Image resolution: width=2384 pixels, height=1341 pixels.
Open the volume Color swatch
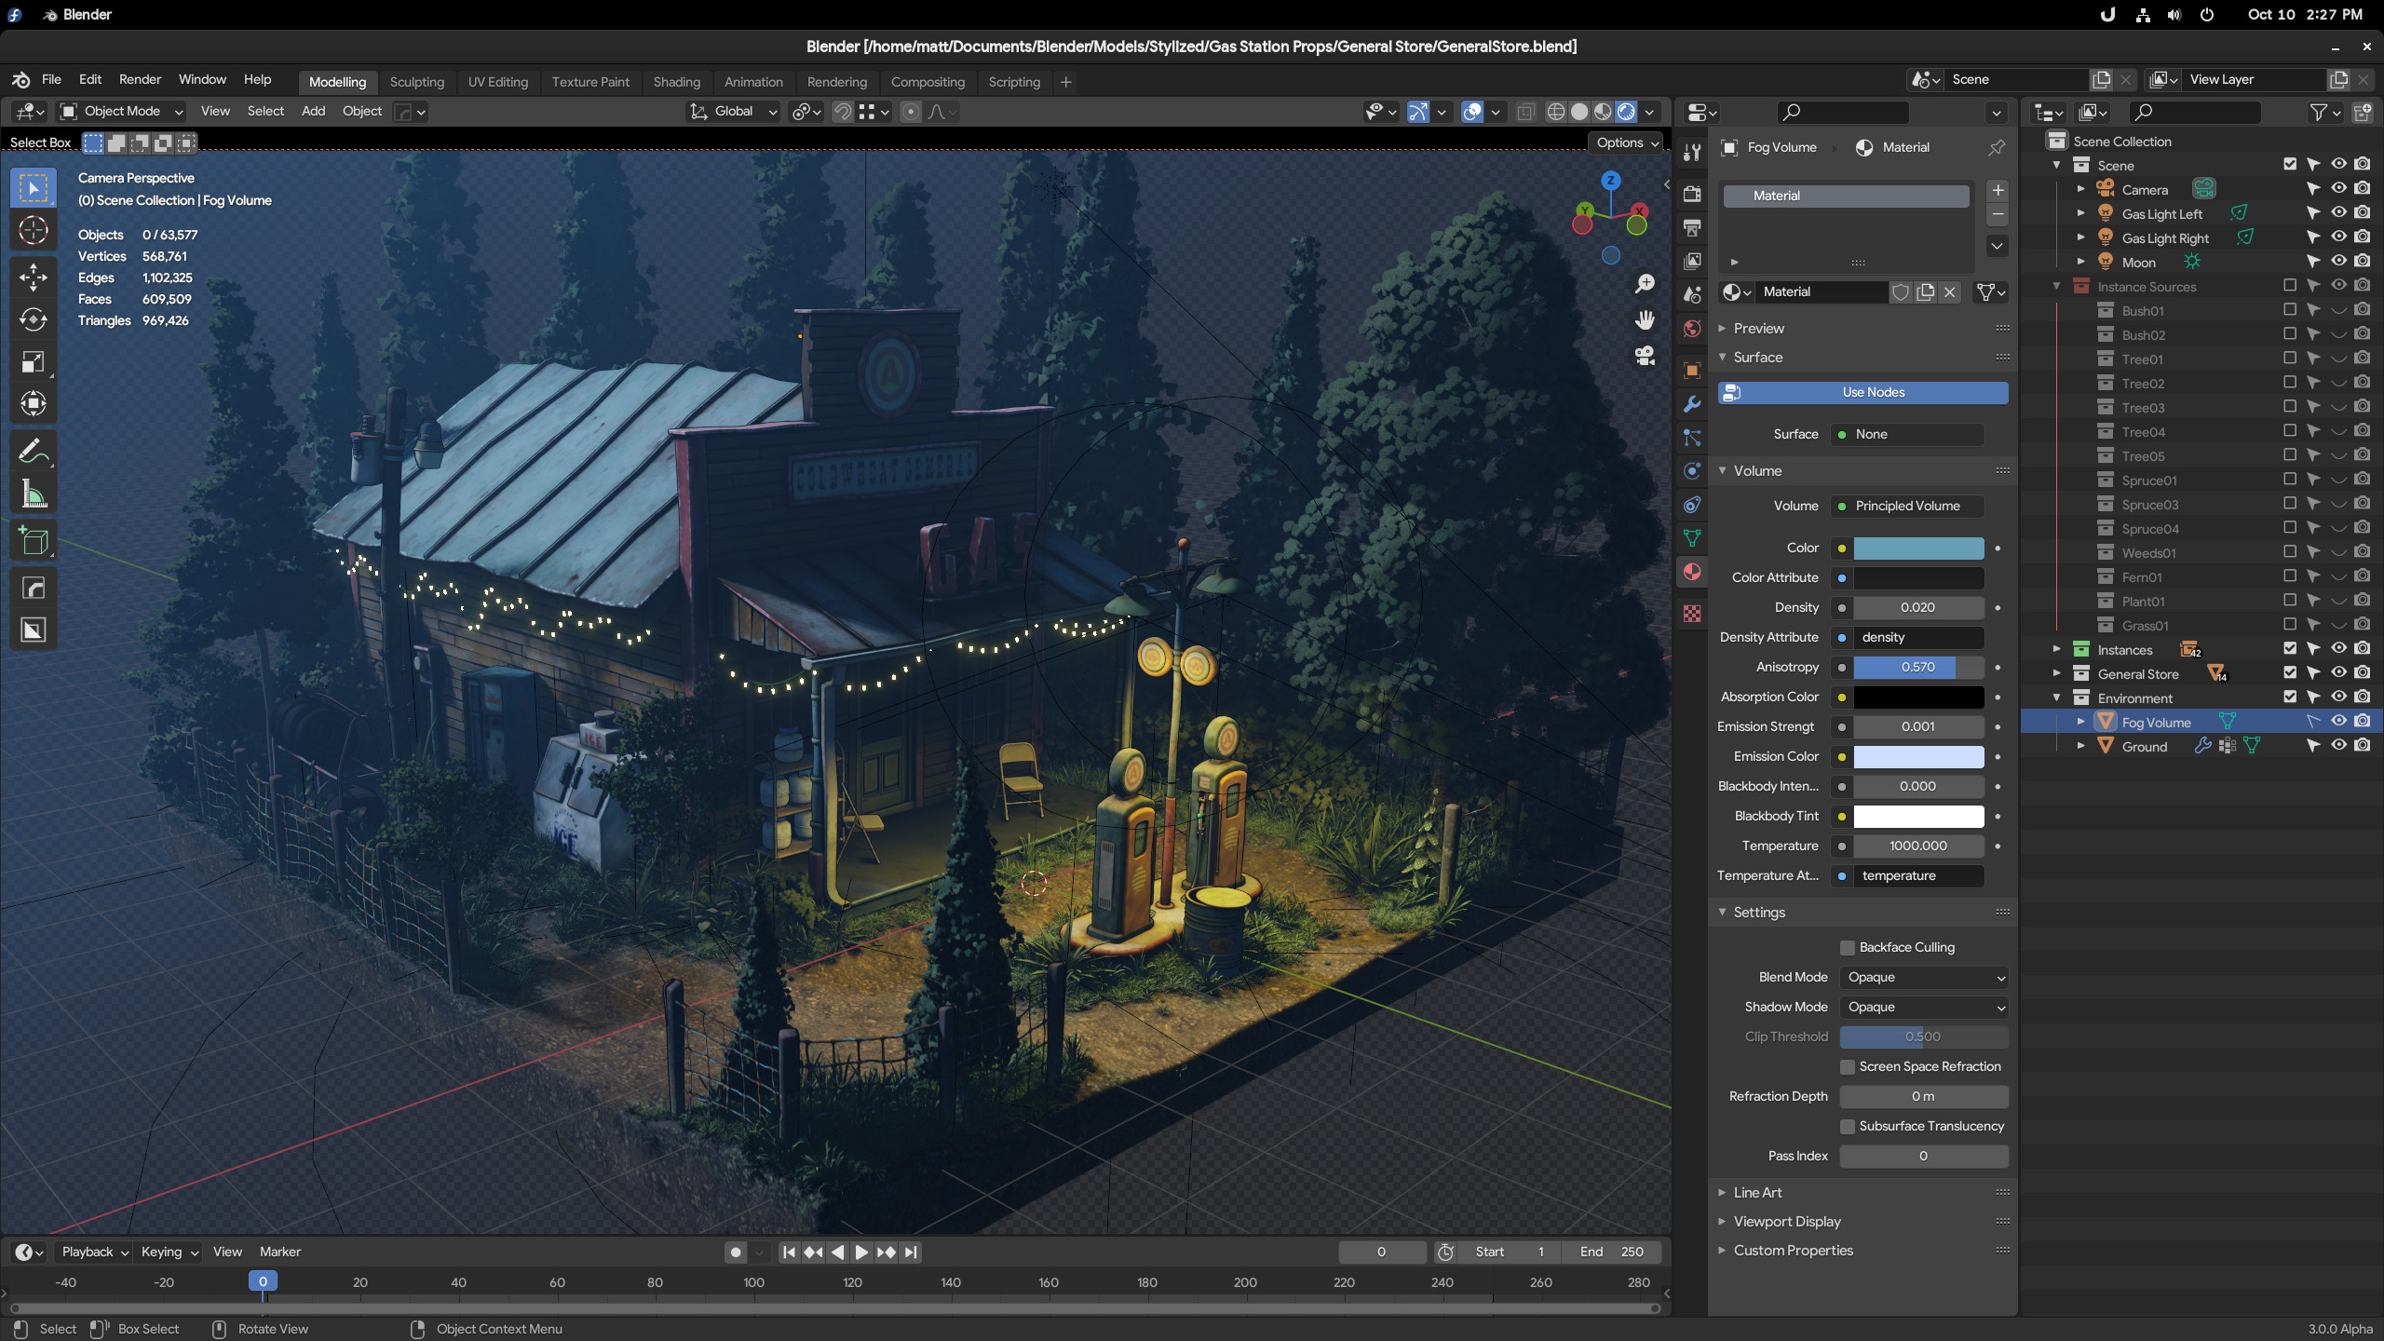pos(1918,549)
